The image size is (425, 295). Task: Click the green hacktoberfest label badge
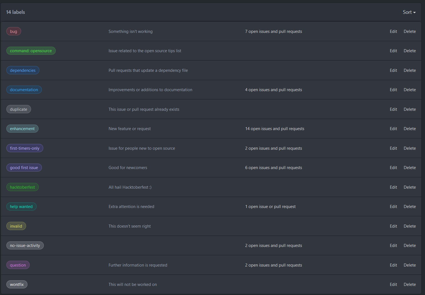tap(22, 187)
